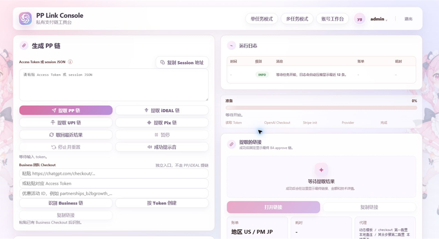Click the 提取 Pix 链 button

[x=162, y=122]
